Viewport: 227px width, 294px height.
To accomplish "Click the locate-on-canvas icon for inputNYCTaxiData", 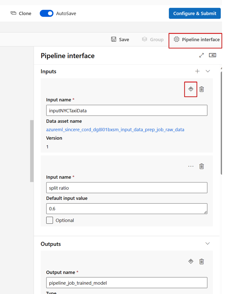I will 190,89.
